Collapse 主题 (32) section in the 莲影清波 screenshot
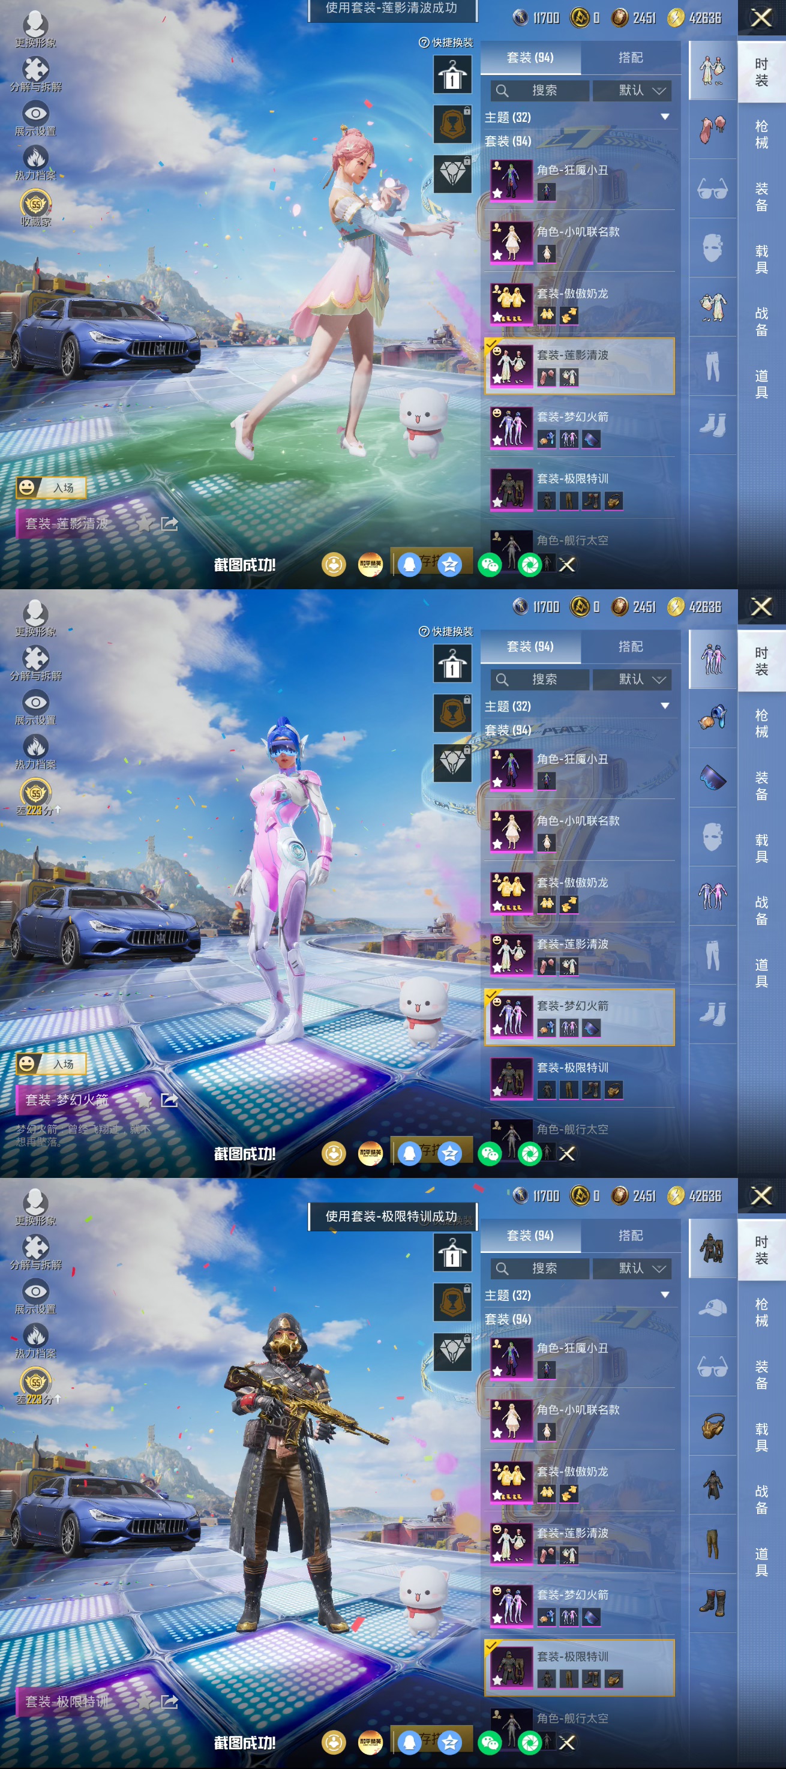Viewport: 786px width, 1769px height. pyautogui.click(x=664, y=118)
